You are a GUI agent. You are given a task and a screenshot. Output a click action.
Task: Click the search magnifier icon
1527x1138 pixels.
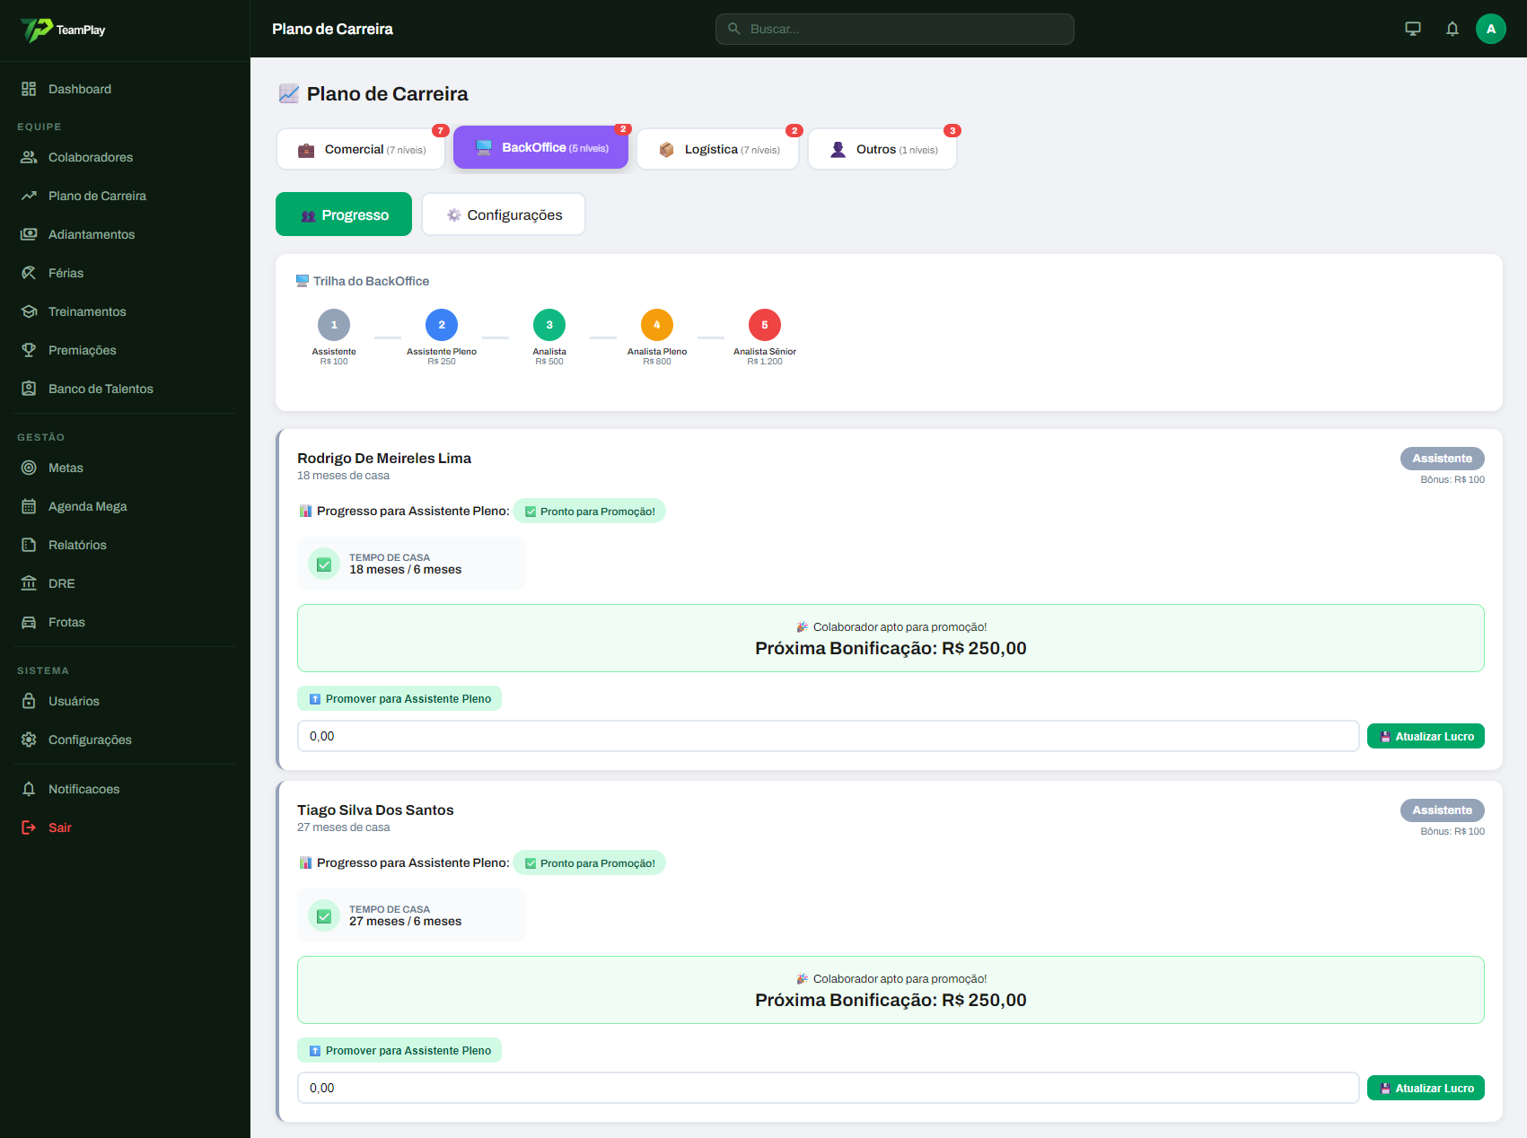pos(734,29)
